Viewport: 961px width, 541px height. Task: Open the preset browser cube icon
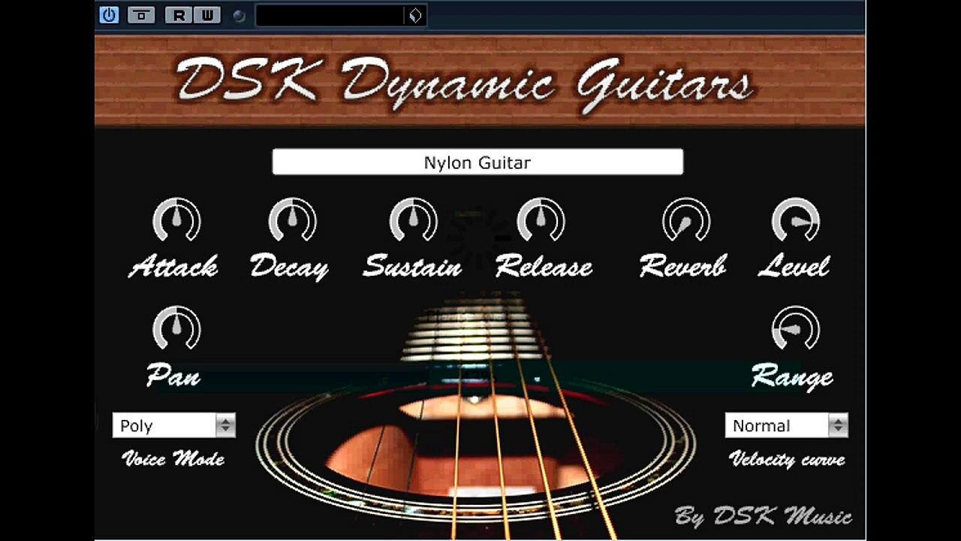coord(415,15)
